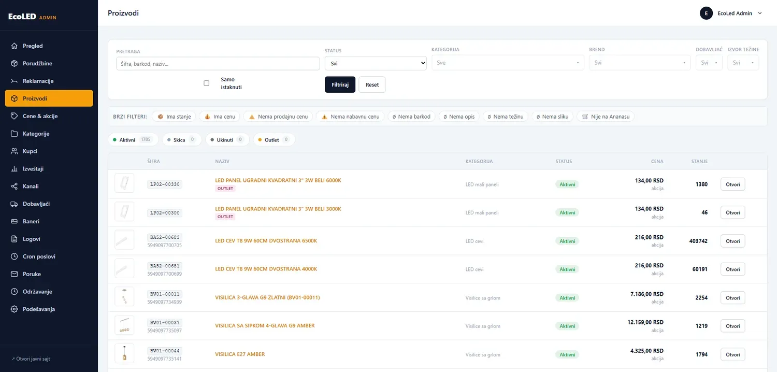Click the Logovi document icon

[15, 239]
